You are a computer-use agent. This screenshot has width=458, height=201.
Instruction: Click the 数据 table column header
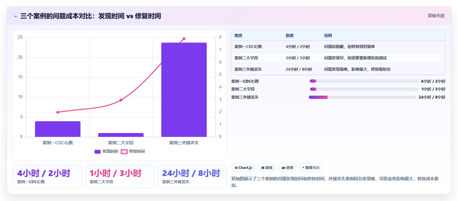(290, 36)
